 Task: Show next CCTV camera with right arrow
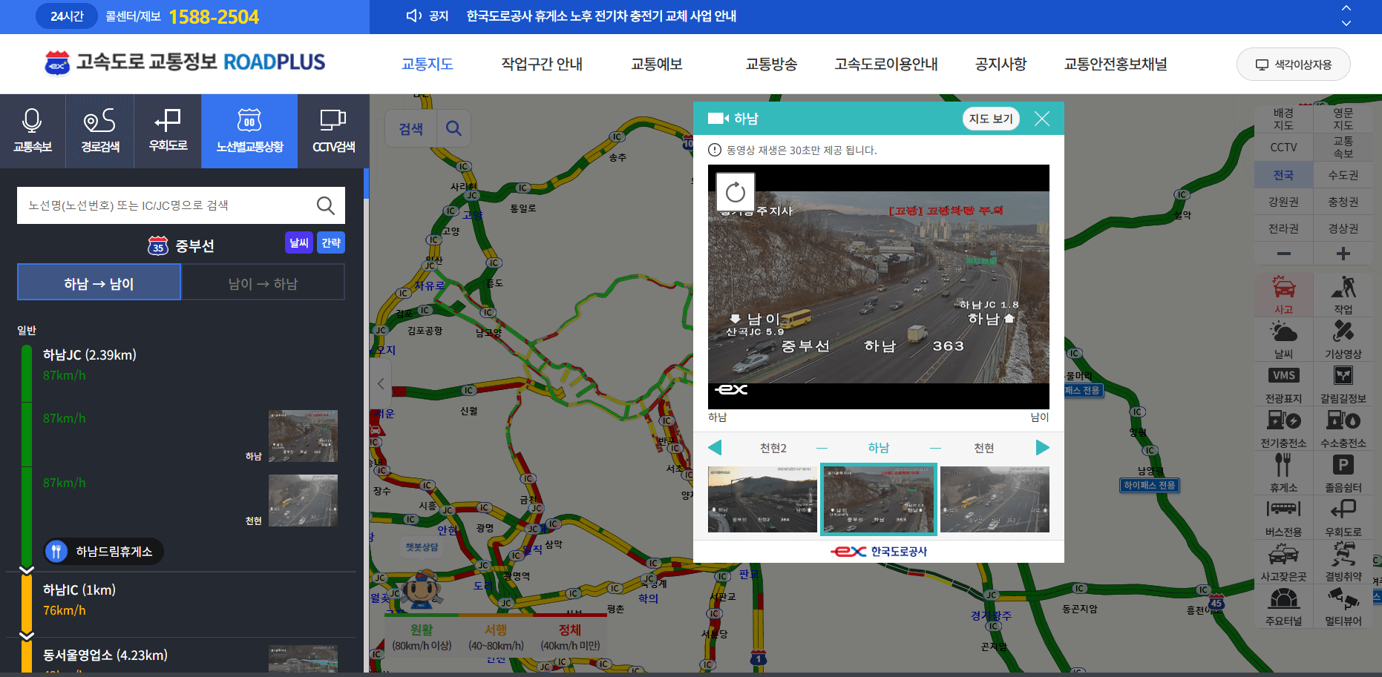tap(1042, 447)
